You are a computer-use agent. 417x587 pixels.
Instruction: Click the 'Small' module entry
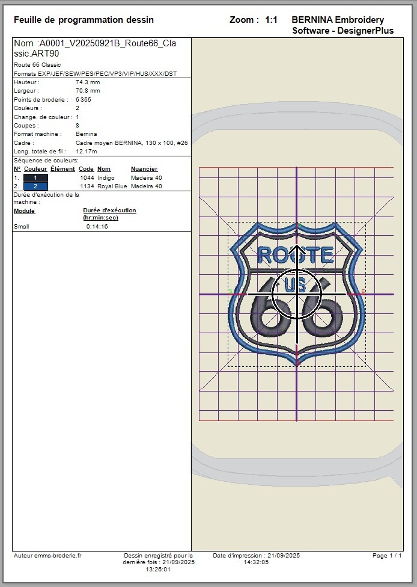point(21,227)
